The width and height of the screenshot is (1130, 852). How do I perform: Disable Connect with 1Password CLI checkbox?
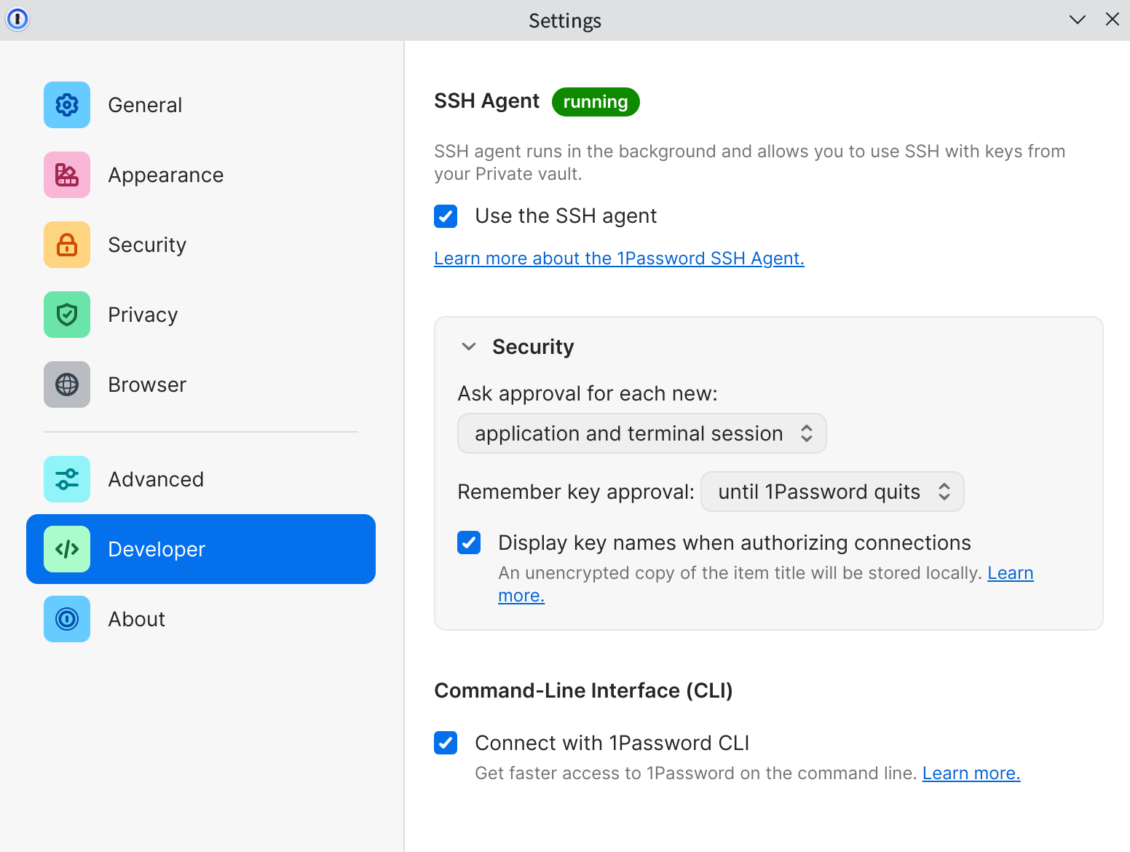[x=446, y=743]
